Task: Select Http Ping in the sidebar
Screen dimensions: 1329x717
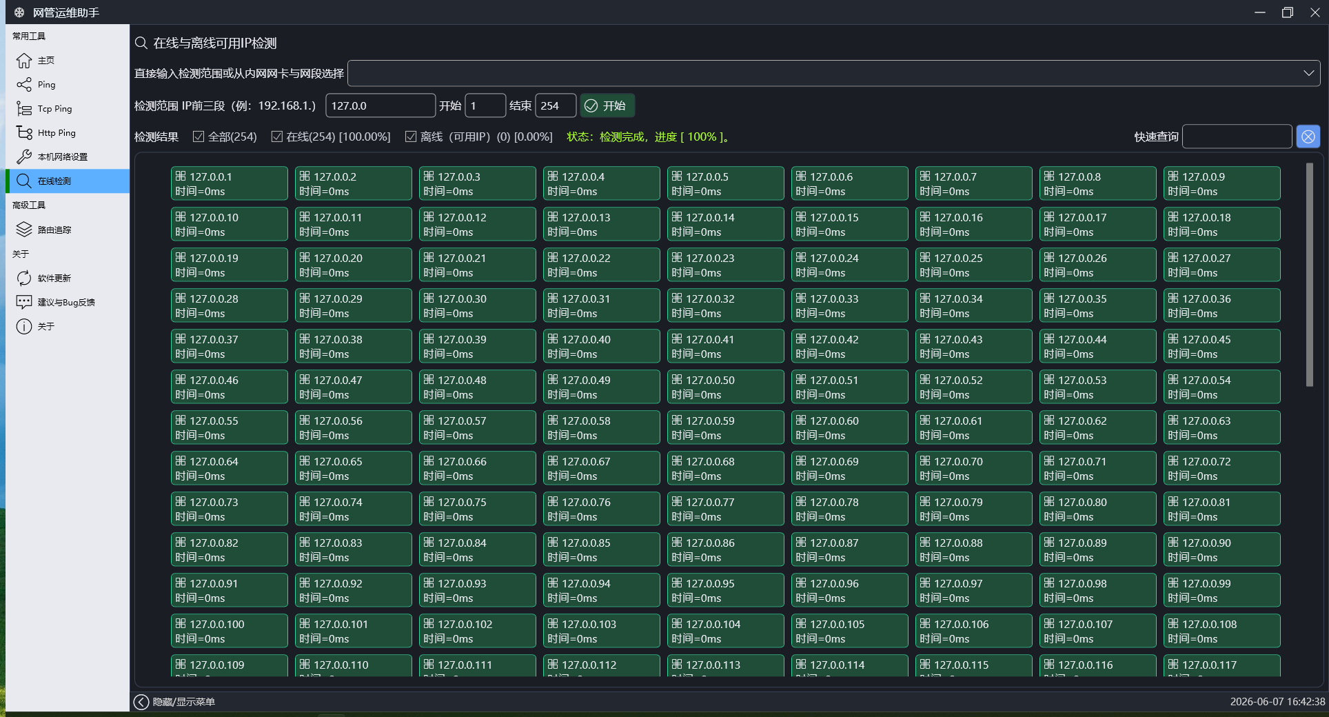Action: (68, 133)
